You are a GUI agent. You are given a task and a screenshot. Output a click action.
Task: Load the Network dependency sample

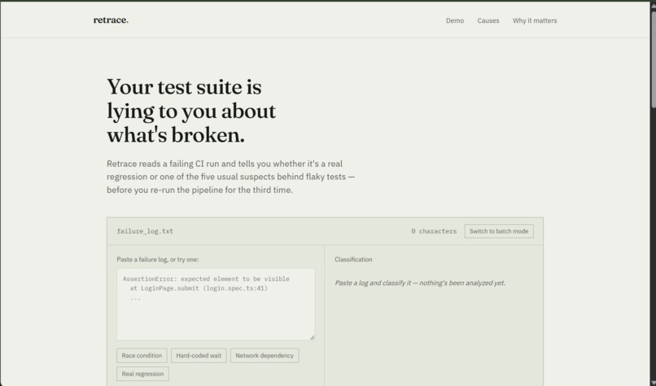265,355
